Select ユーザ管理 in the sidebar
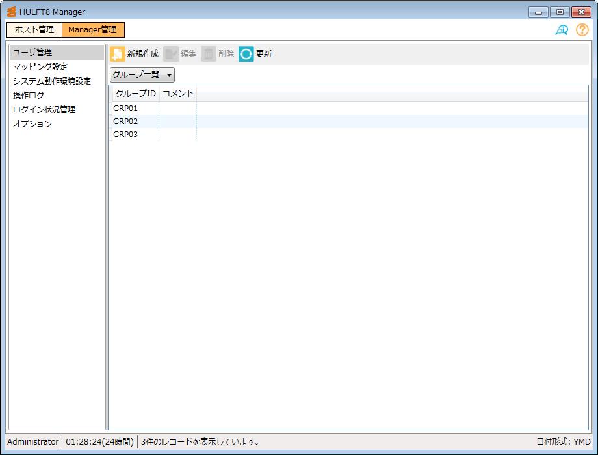The image size is (598, 455). (x=32, y=53)
